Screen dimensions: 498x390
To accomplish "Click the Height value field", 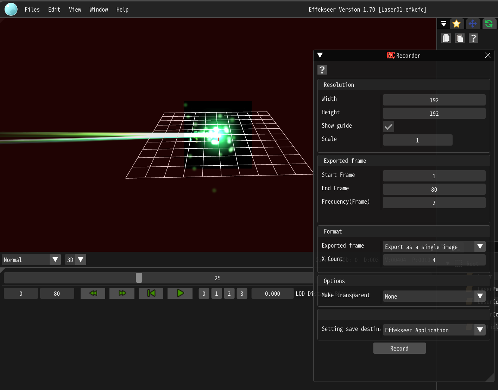I will coord(434,113).
